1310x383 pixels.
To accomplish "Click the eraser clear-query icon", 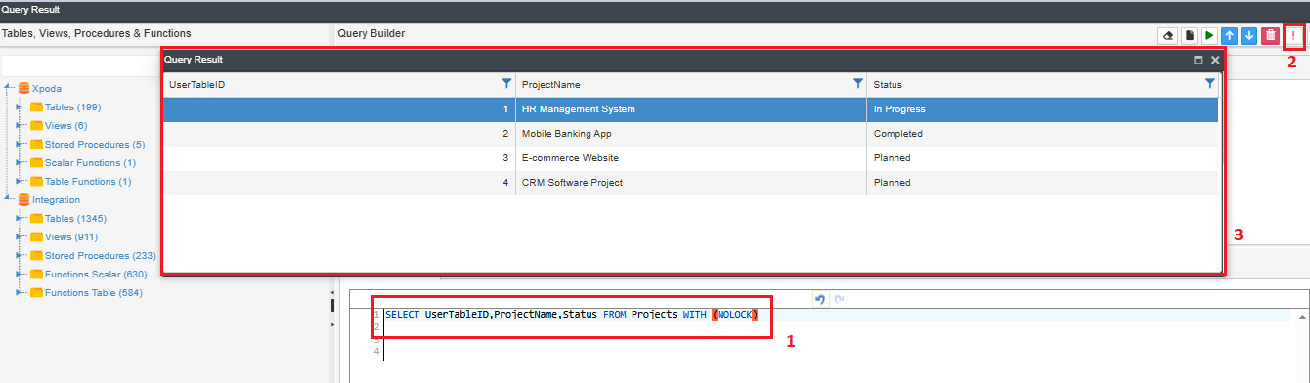I will coord(1167,36).
